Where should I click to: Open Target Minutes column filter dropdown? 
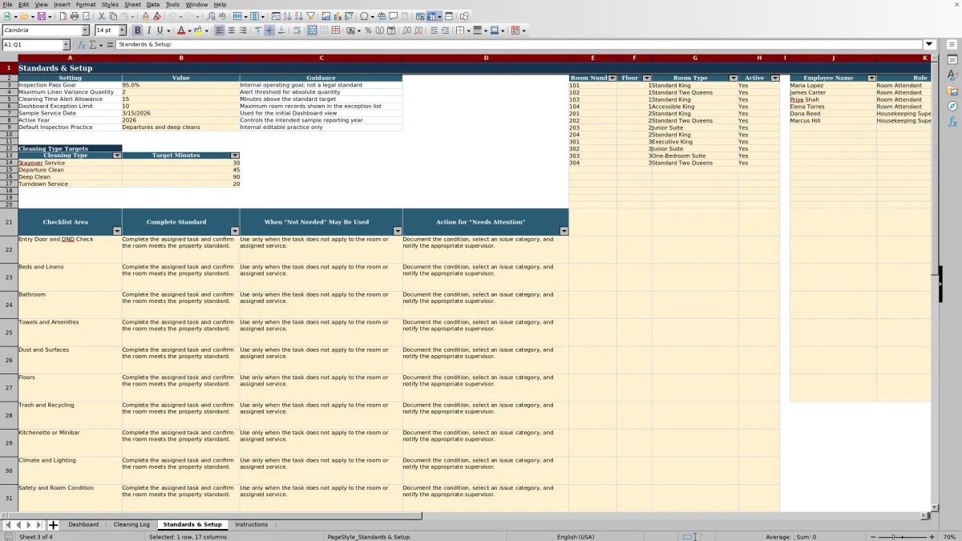235,155
